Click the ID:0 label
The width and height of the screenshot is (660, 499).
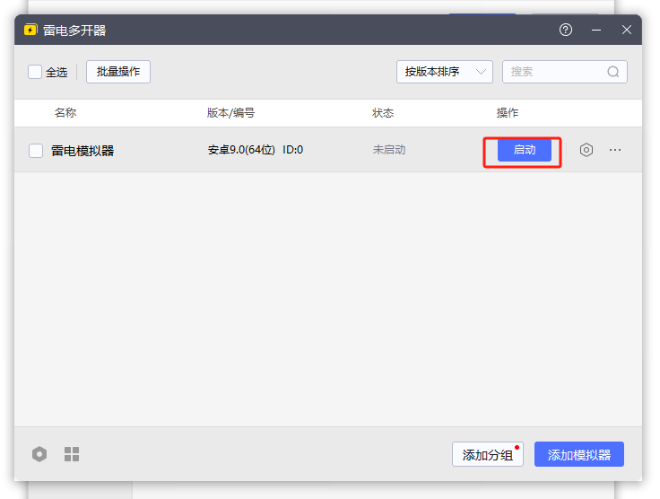pos(293,150)
